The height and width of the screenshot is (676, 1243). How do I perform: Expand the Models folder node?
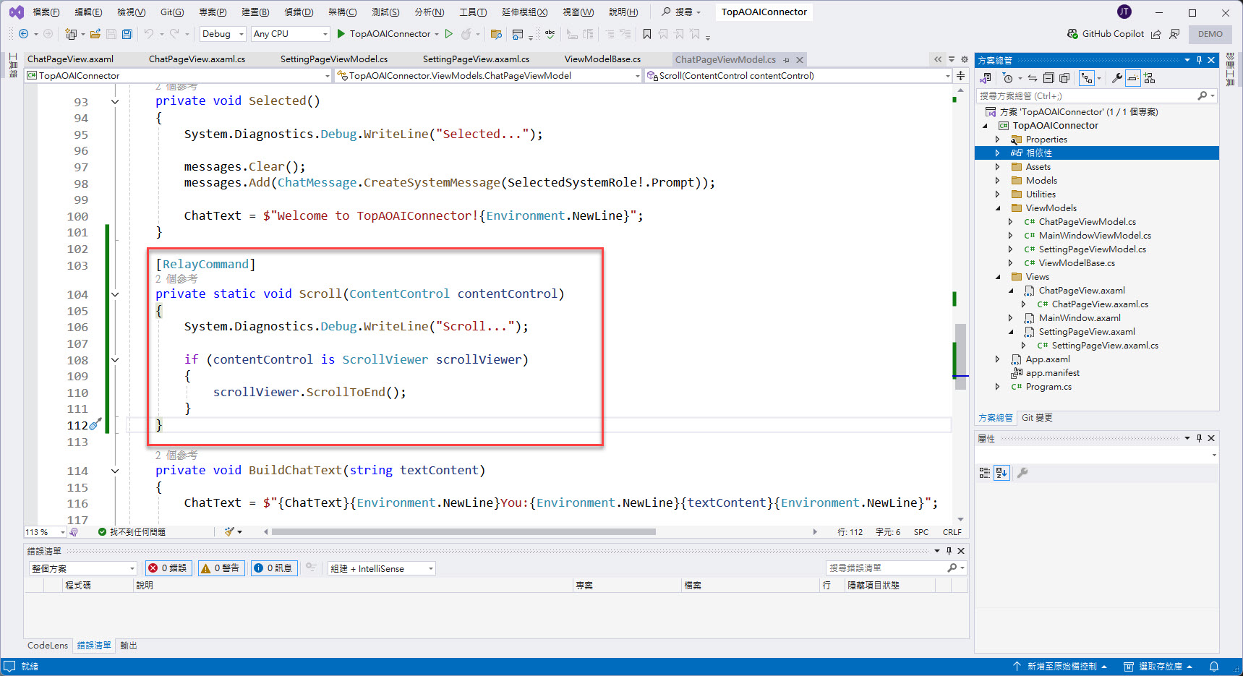pyautogui.click(x=997, y=181)
